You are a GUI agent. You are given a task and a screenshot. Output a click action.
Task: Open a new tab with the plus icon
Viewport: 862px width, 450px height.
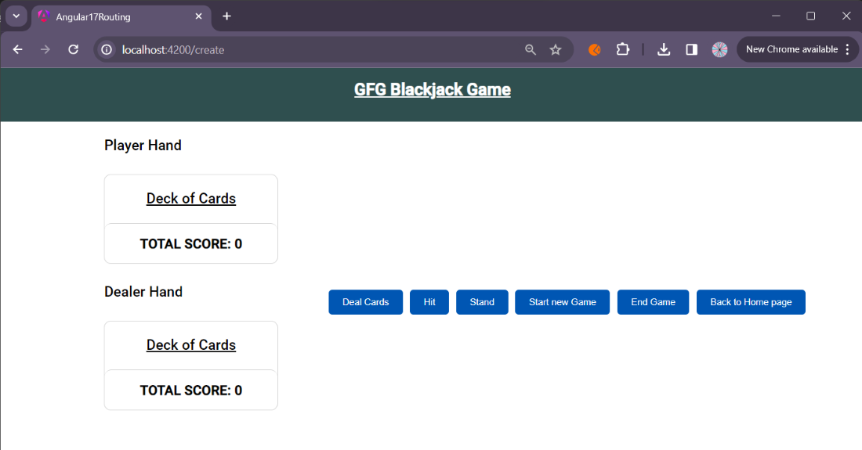226,16
